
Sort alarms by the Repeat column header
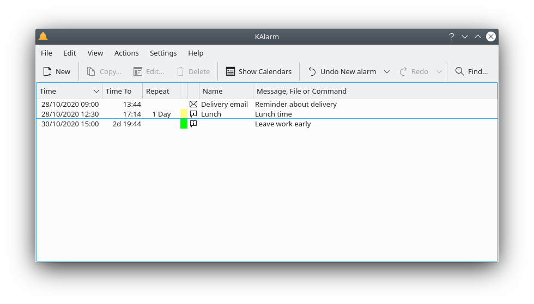tap(161, 91)
